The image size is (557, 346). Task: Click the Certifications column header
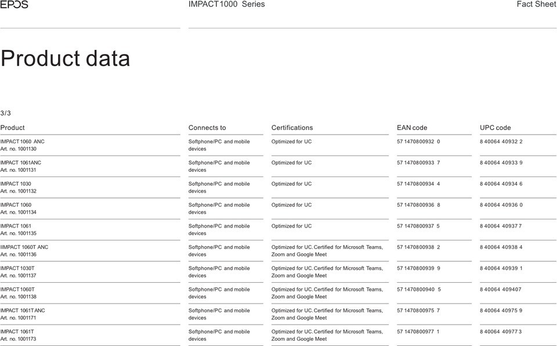click(x=292, y=128)
